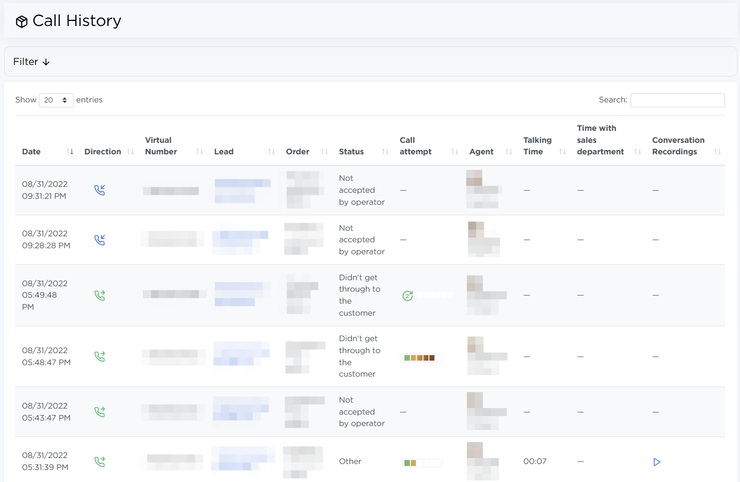740x482 pixels.
Task: Click incoming call icon for 09:31:21 PM row
Action: coord(100,190)
